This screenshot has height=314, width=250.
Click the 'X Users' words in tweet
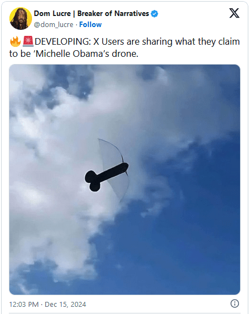(x=109, y=41)
